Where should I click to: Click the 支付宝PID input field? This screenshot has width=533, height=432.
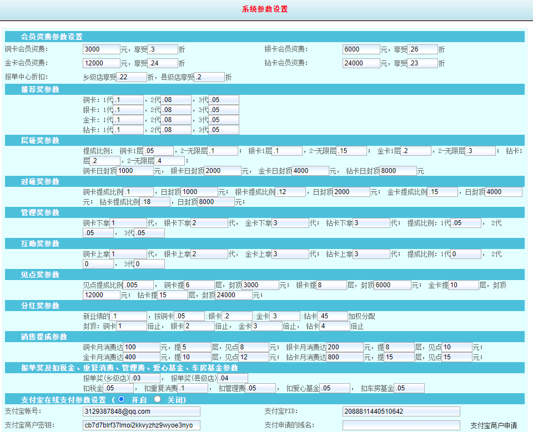pos(401,411)
